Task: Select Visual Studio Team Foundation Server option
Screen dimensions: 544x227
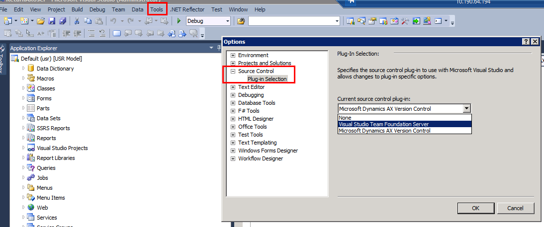Action: click(x=383, y=124)
